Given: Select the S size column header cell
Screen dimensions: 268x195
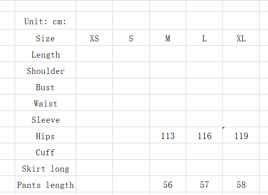Looking at the screenshot, I should click(131, 39).
